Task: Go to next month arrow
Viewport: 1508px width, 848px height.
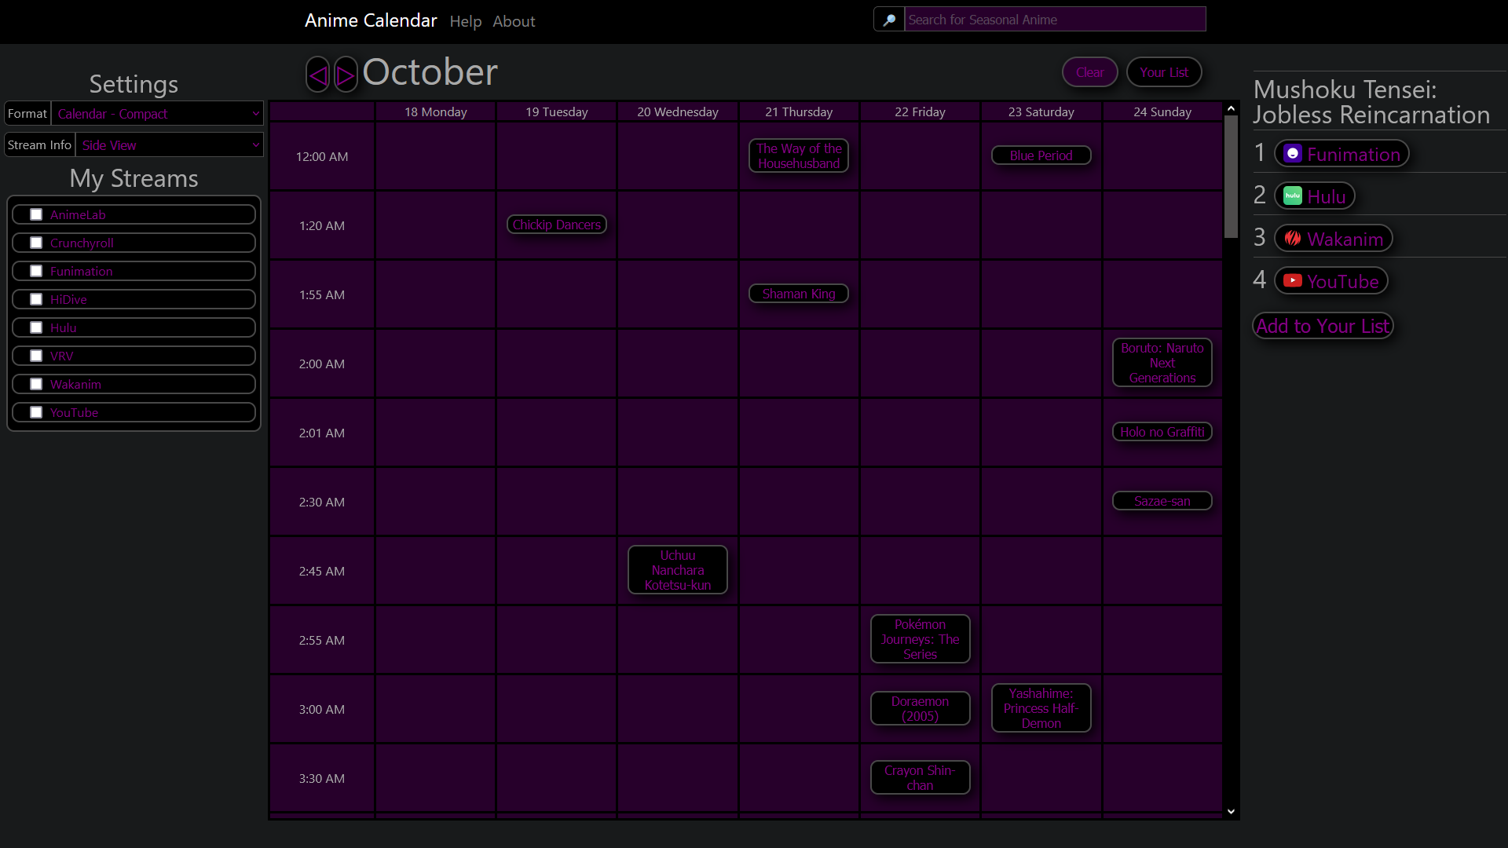Action: click(346, 75)
